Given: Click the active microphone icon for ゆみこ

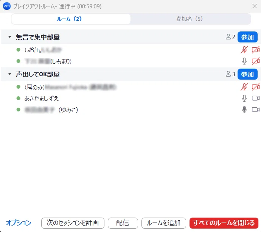Looking at the screenshot, I should [244, 110].
